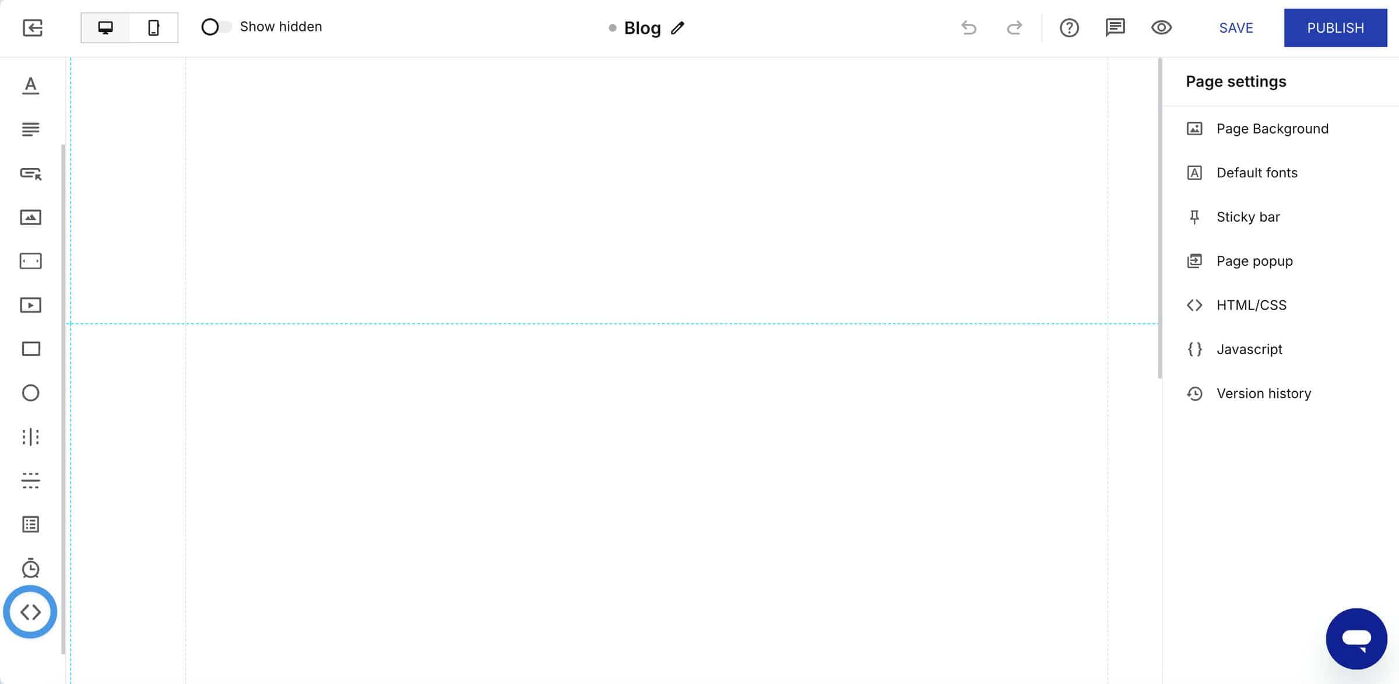Select the button element tool

(31, 173)
